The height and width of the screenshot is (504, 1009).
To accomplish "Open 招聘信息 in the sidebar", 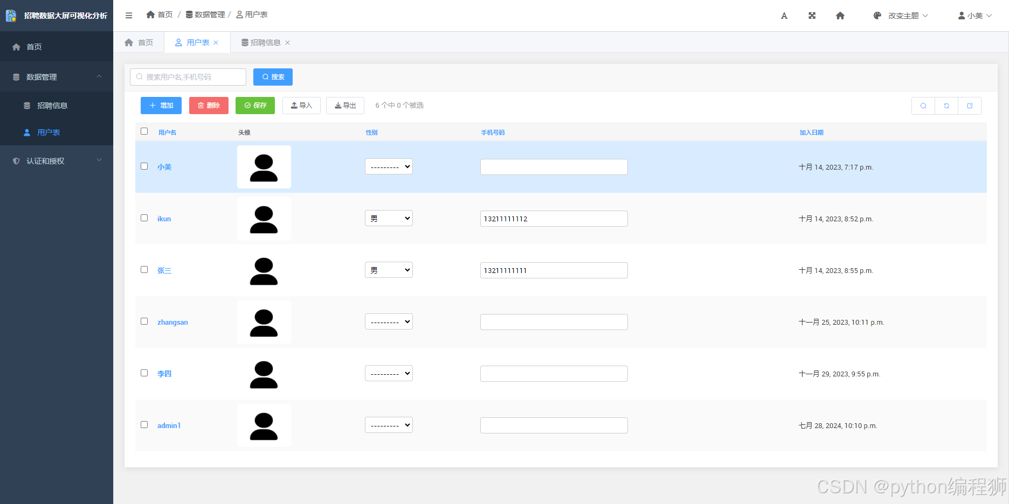I will 57,106.
